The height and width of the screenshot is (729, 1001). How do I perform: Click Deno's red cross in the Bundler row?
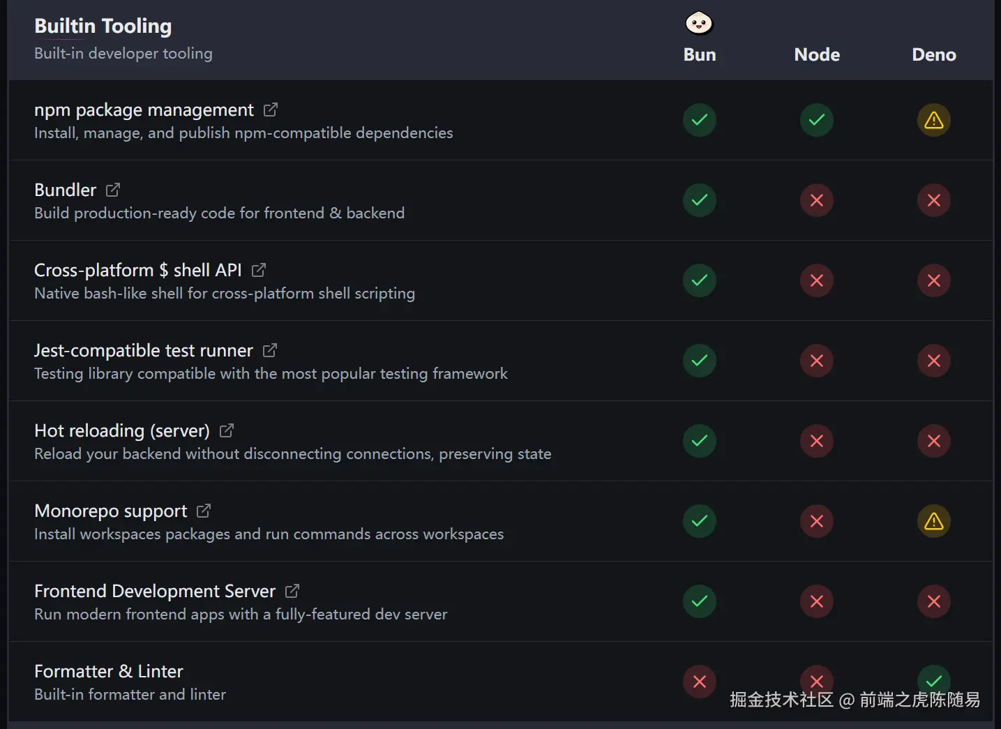(x=934, y=200)
